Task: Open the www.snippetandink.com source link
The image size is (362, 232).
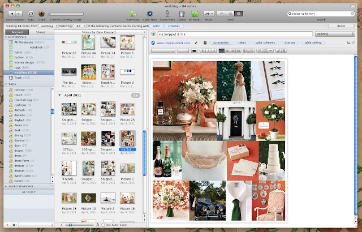Action: [173, 42]
